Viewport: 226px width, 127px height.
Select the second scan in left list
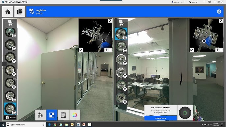point(10,45)
